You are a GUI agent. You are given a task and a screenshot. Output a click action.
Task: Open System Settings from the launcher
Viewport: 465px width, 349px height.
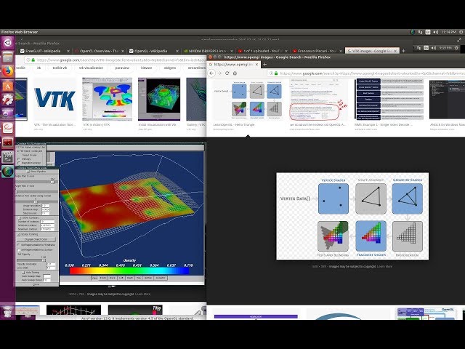tap(7, 100)
